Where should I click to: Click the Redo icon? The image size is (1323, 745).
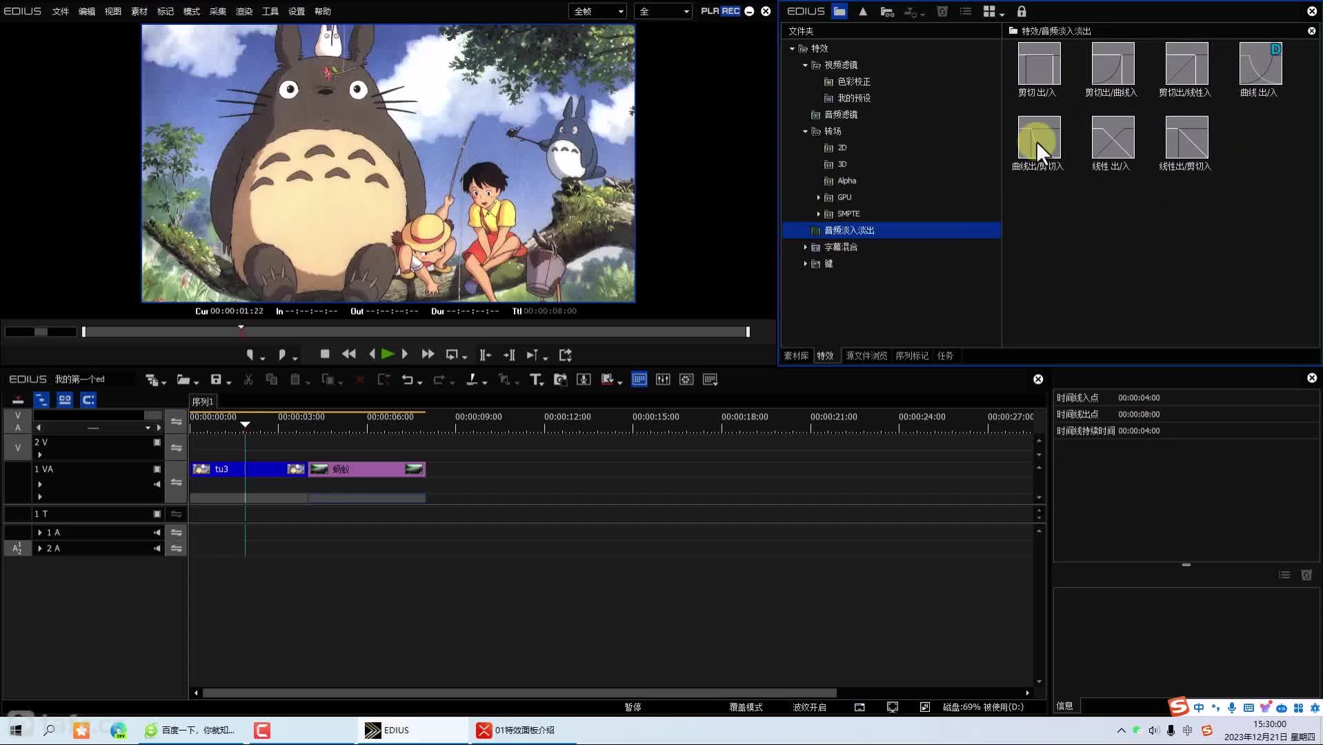[x=439, y=379]
